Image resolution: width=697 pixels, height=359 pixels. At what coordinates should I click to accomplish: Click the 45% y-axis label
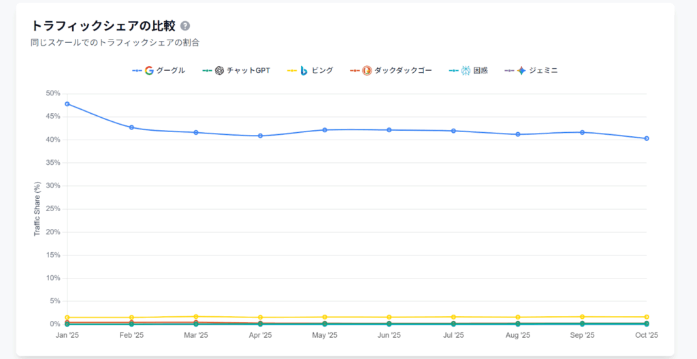(x=52, y=116)
